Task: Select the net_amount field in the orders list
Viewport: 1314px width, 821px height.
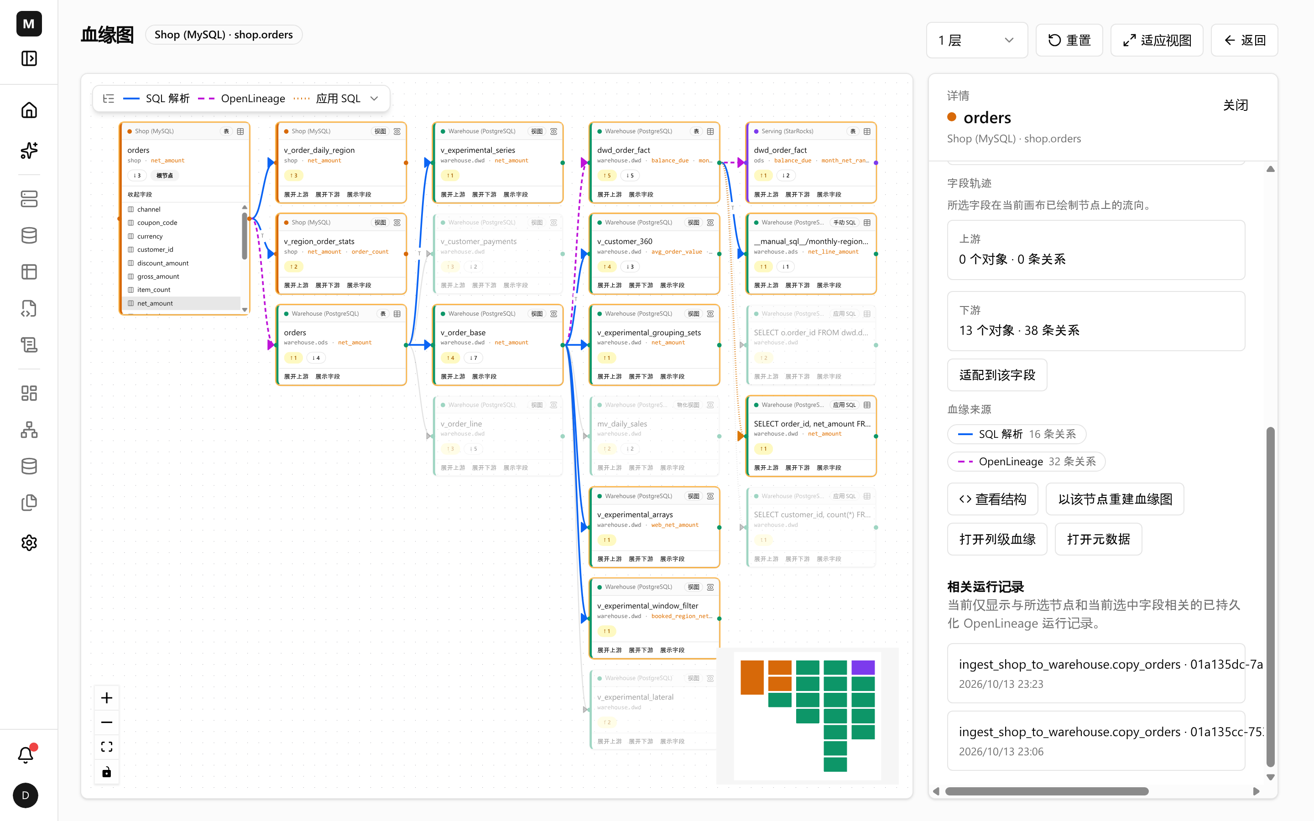Action: click(182, 303)
